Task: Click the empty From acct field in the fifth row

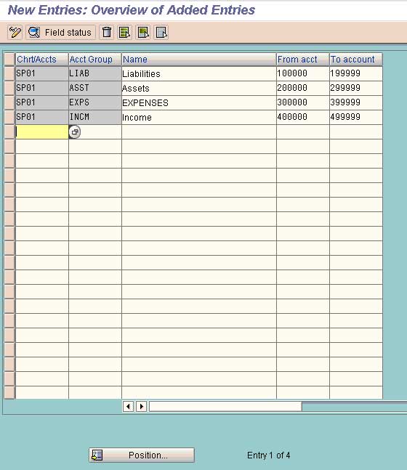Action: 303,132
